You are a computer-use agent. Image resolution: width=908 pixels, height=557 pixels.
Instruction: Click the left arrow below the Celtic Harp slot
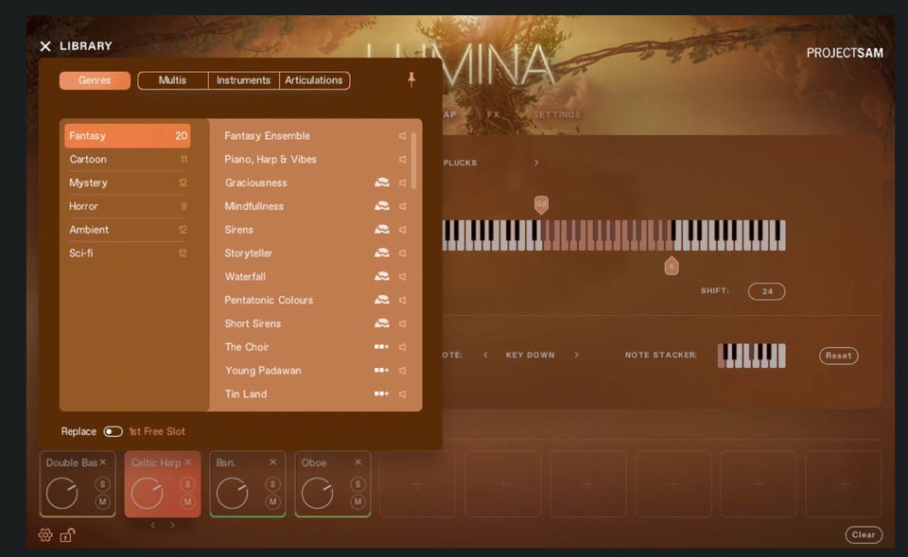(x=153, y=525)
